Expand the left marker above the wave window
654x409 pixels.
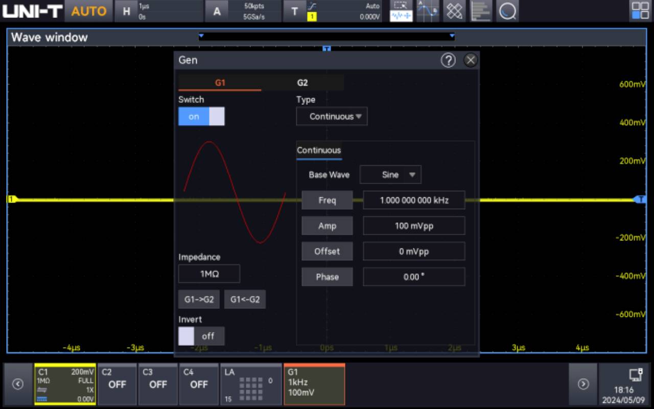[201, 36]
